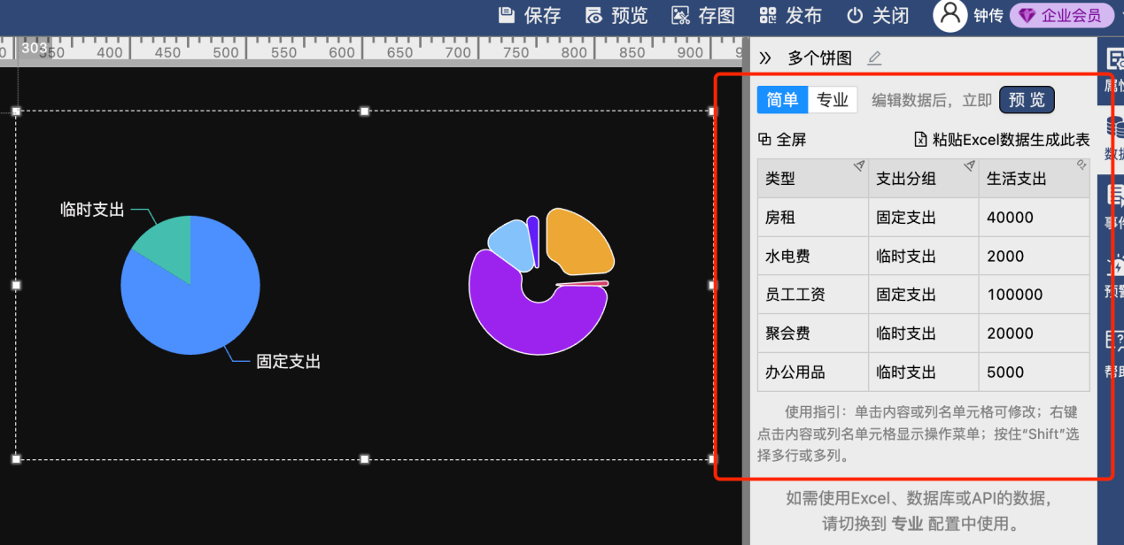Image resolution: width=1124 pixels, height=545 pixels.
Task: Select the 类型 column header cell
Action: (812, 179)
